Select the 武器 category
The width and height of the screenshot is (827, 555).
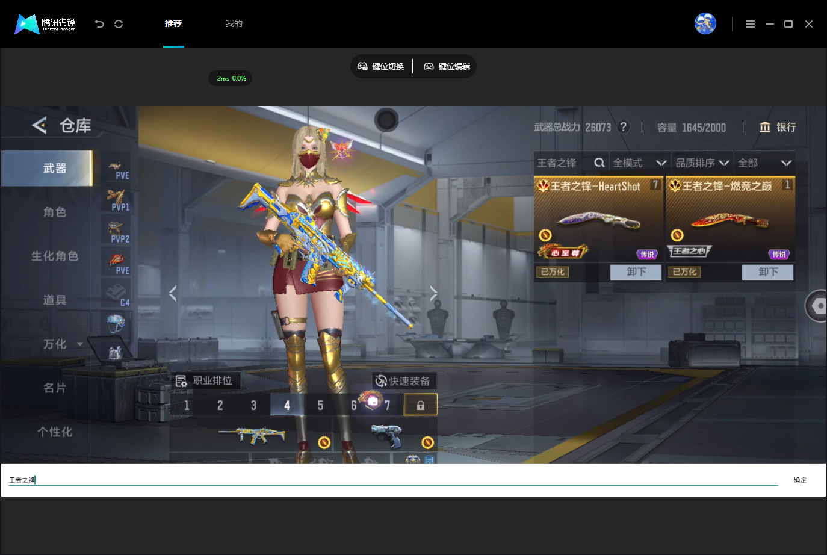[47, 168]
